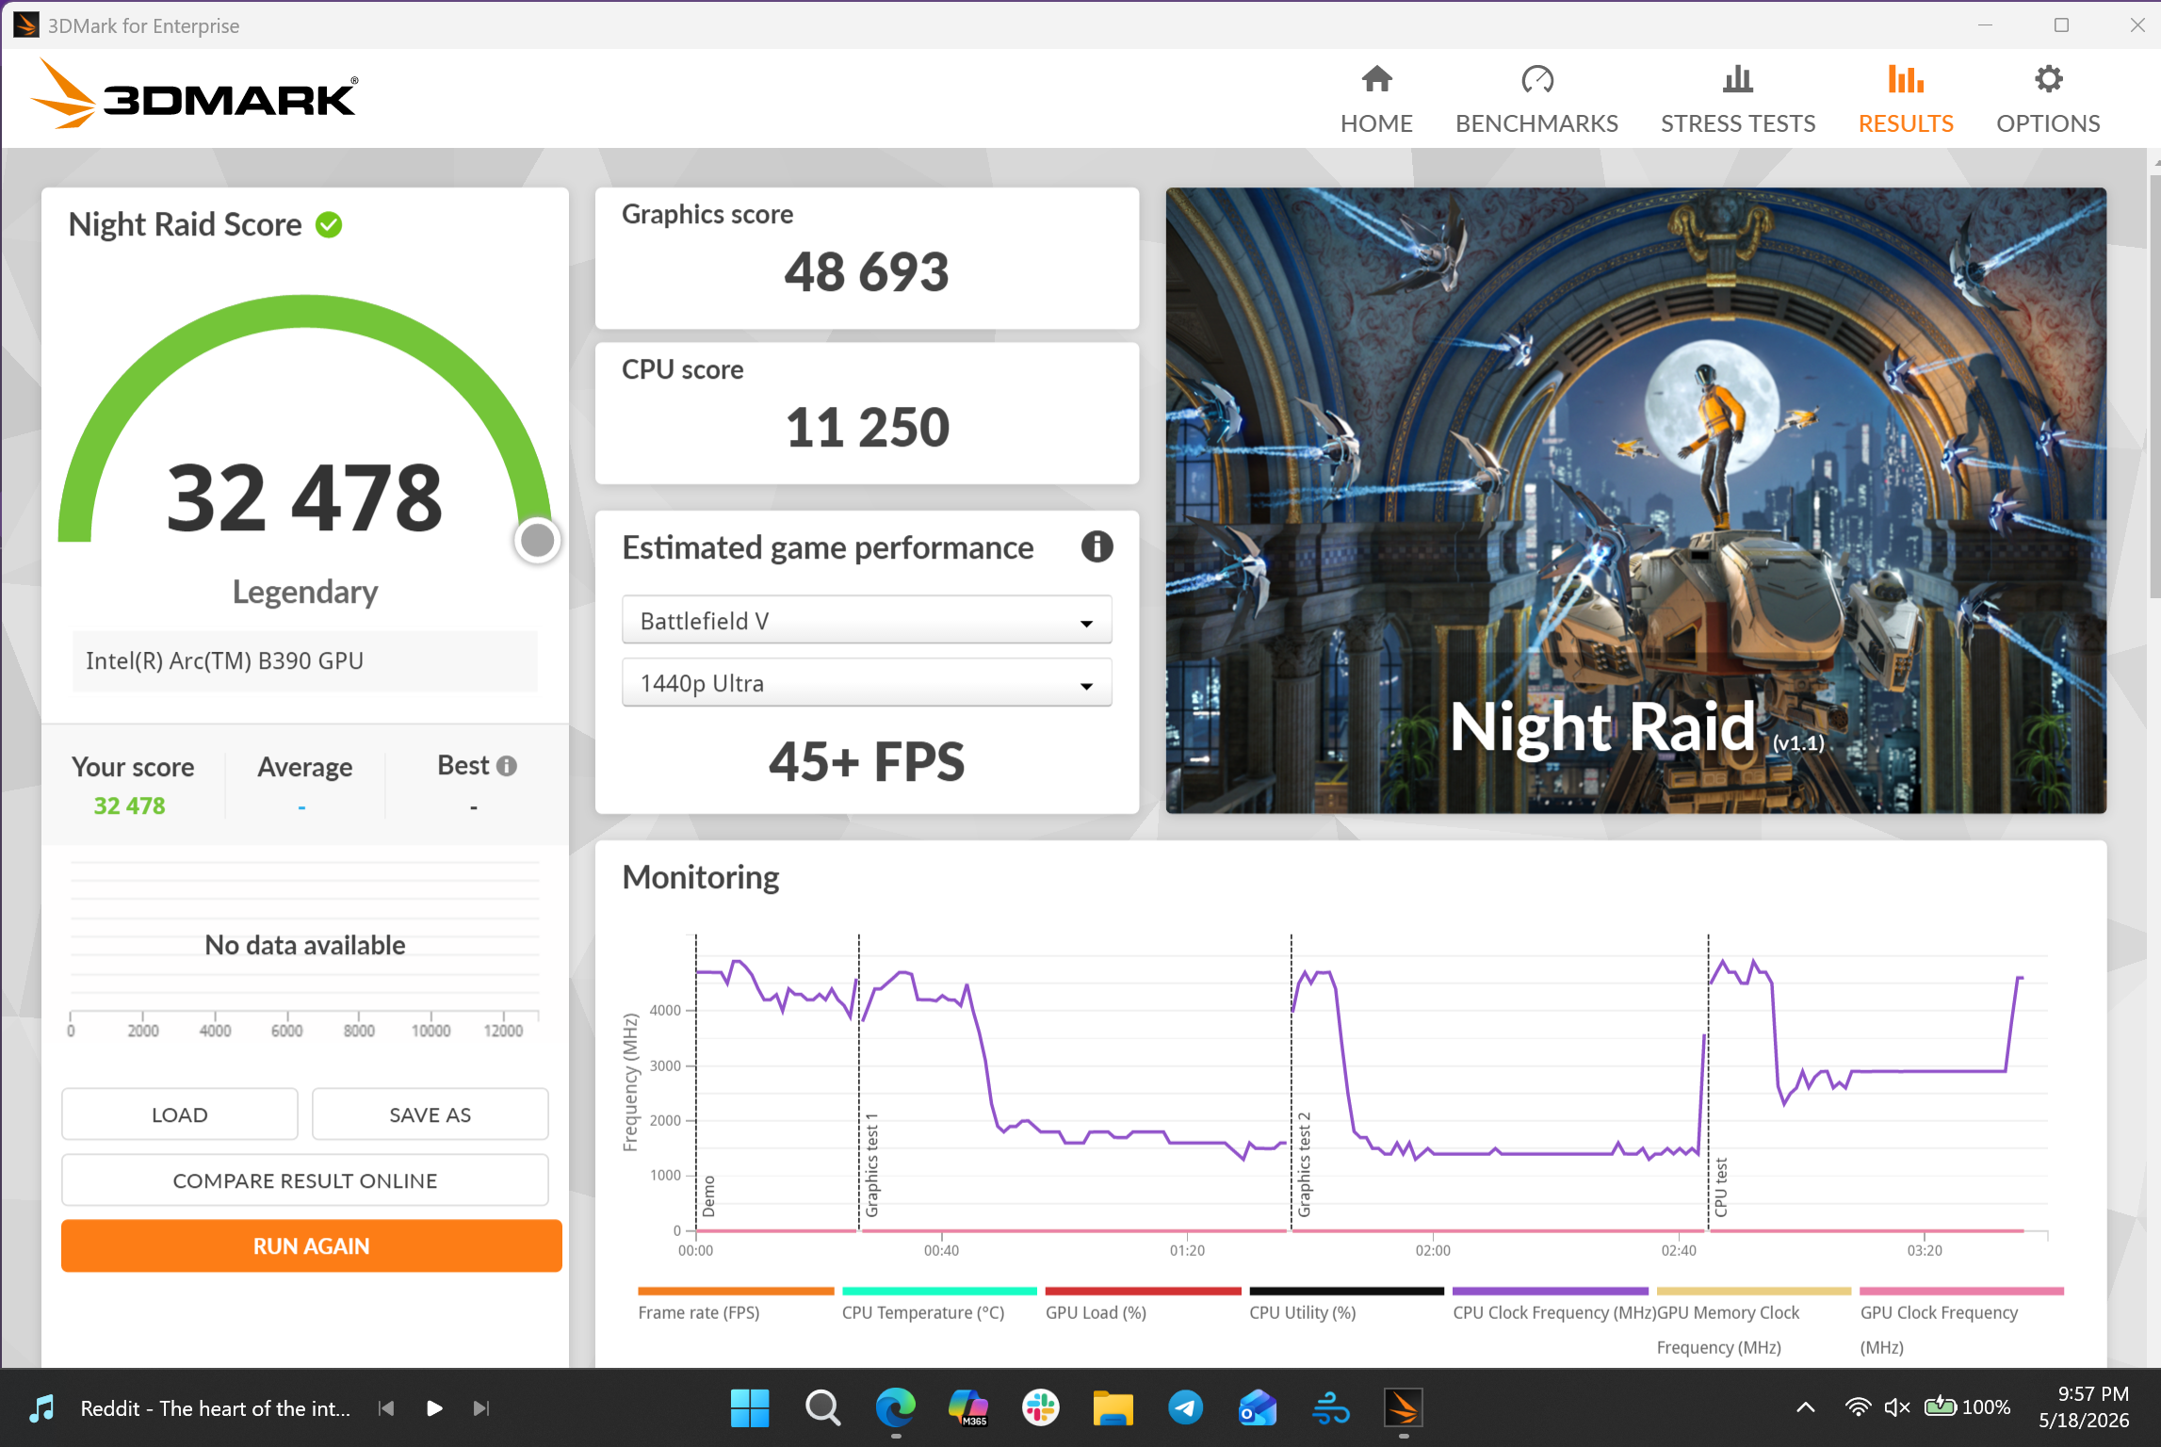Open the HOME tab
The height and width of the screenshot is (1447, 2161).
point(1376,100)
